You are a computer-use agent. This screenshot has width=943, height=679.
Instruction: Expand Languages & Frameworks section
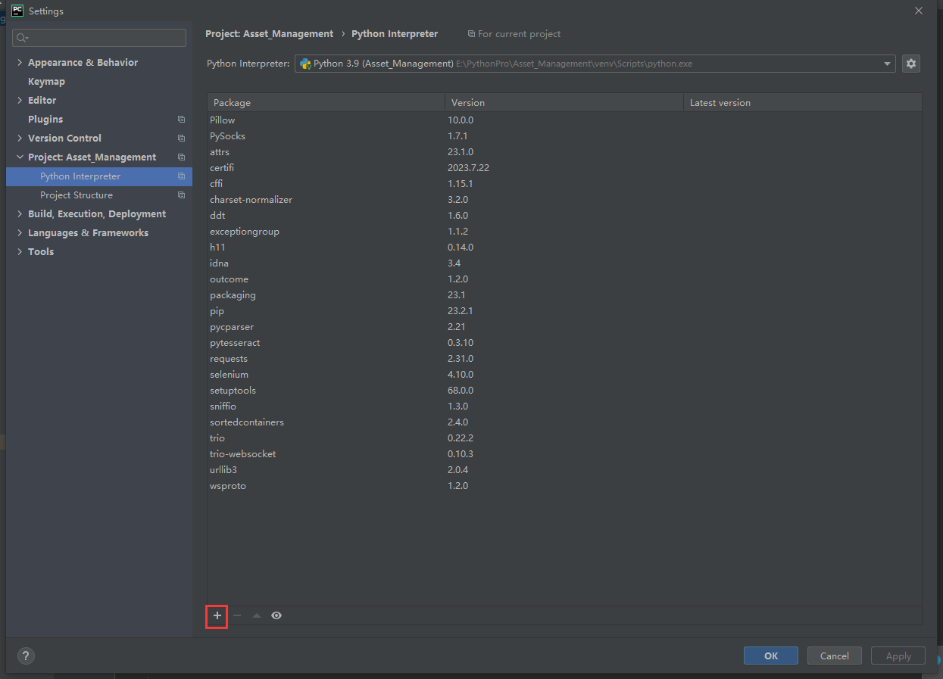click(20, 233)
